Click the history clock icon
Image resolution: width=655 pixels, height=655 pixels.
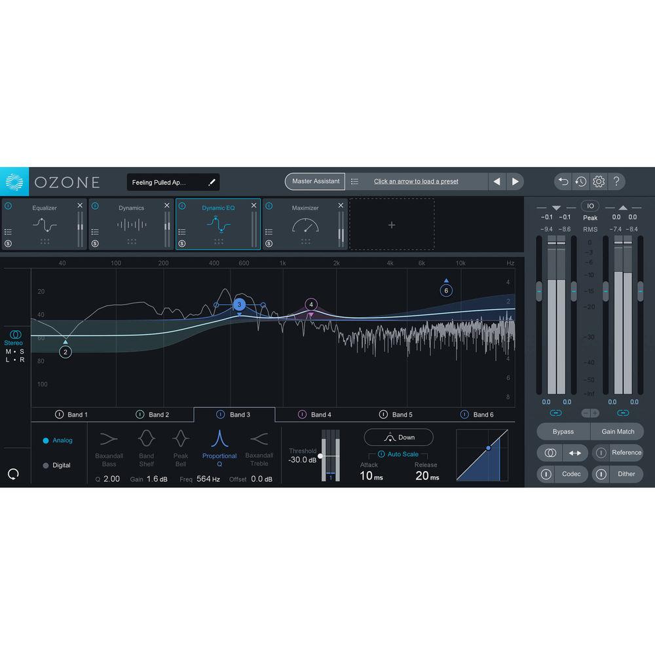tap(580, 181)
